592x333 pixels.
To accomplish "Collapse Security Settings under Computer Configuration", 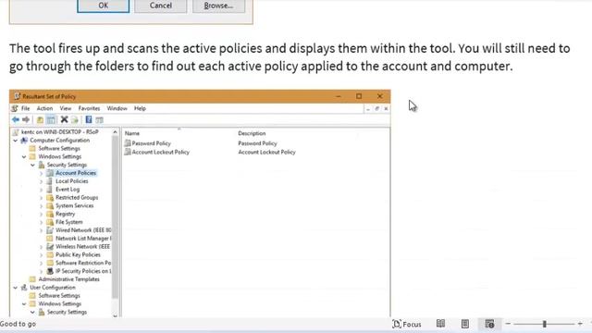I will tap(33, 165).
